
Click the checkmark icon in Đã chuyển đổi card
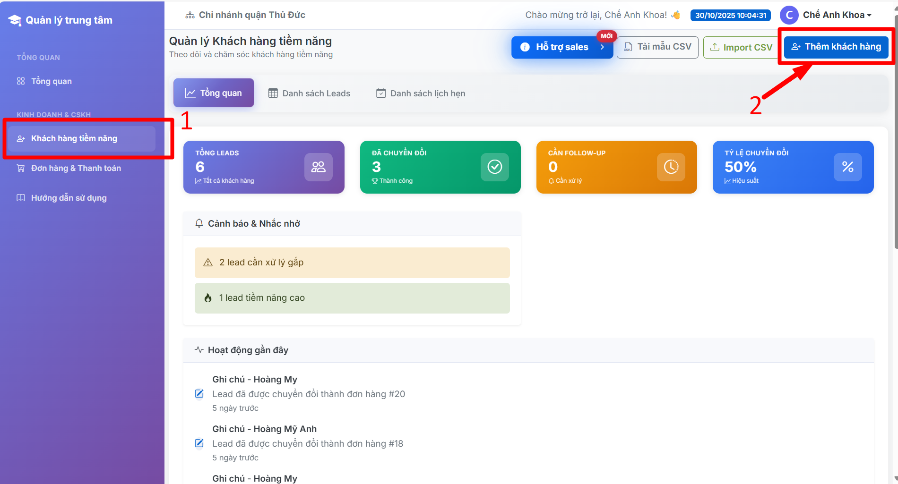tap(494, 167)
